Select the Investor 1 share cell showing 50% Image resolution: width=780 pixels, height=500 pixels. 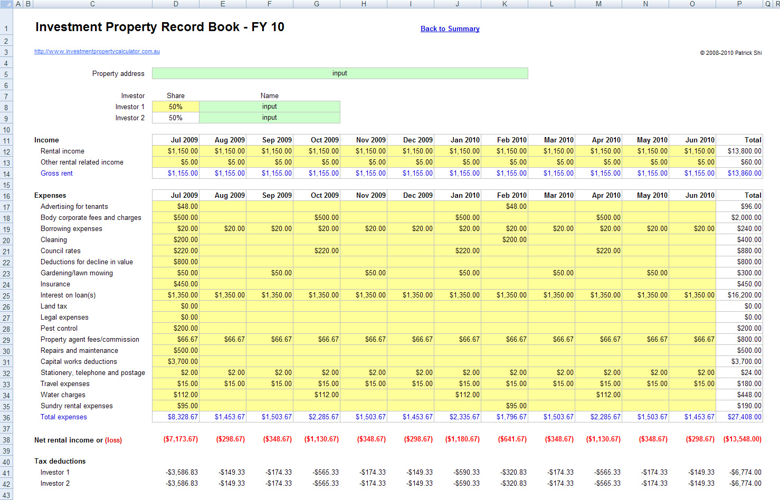tap(175, 106)
